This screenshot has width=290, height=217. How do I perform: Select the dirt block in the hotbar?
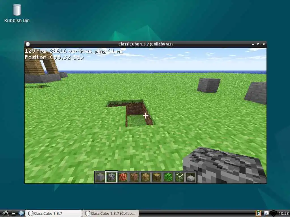tap(134, 177)
